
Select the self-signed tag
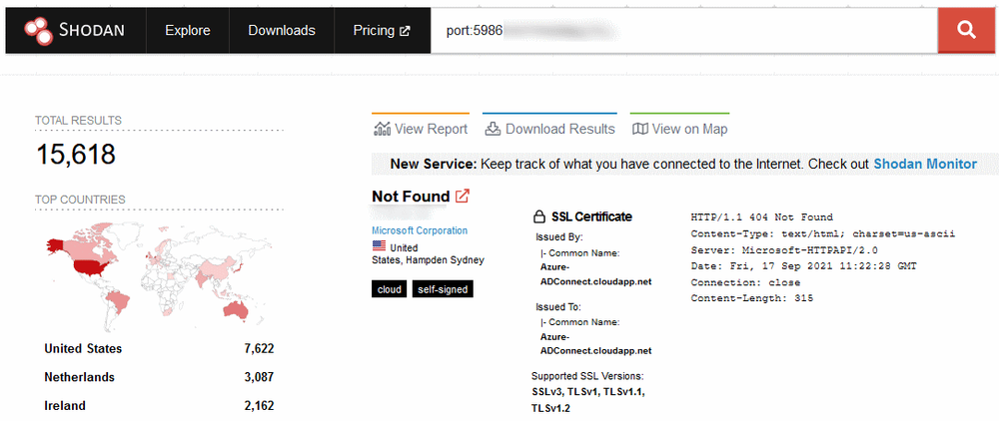click(x=442, y=289)
